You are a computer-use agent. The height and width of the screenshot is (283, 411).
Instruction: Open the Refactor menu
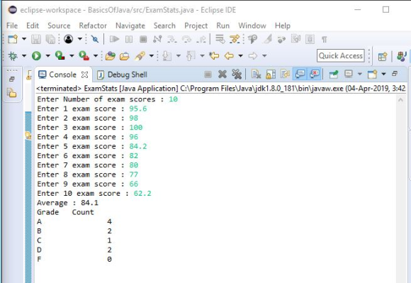coord(93,26)
